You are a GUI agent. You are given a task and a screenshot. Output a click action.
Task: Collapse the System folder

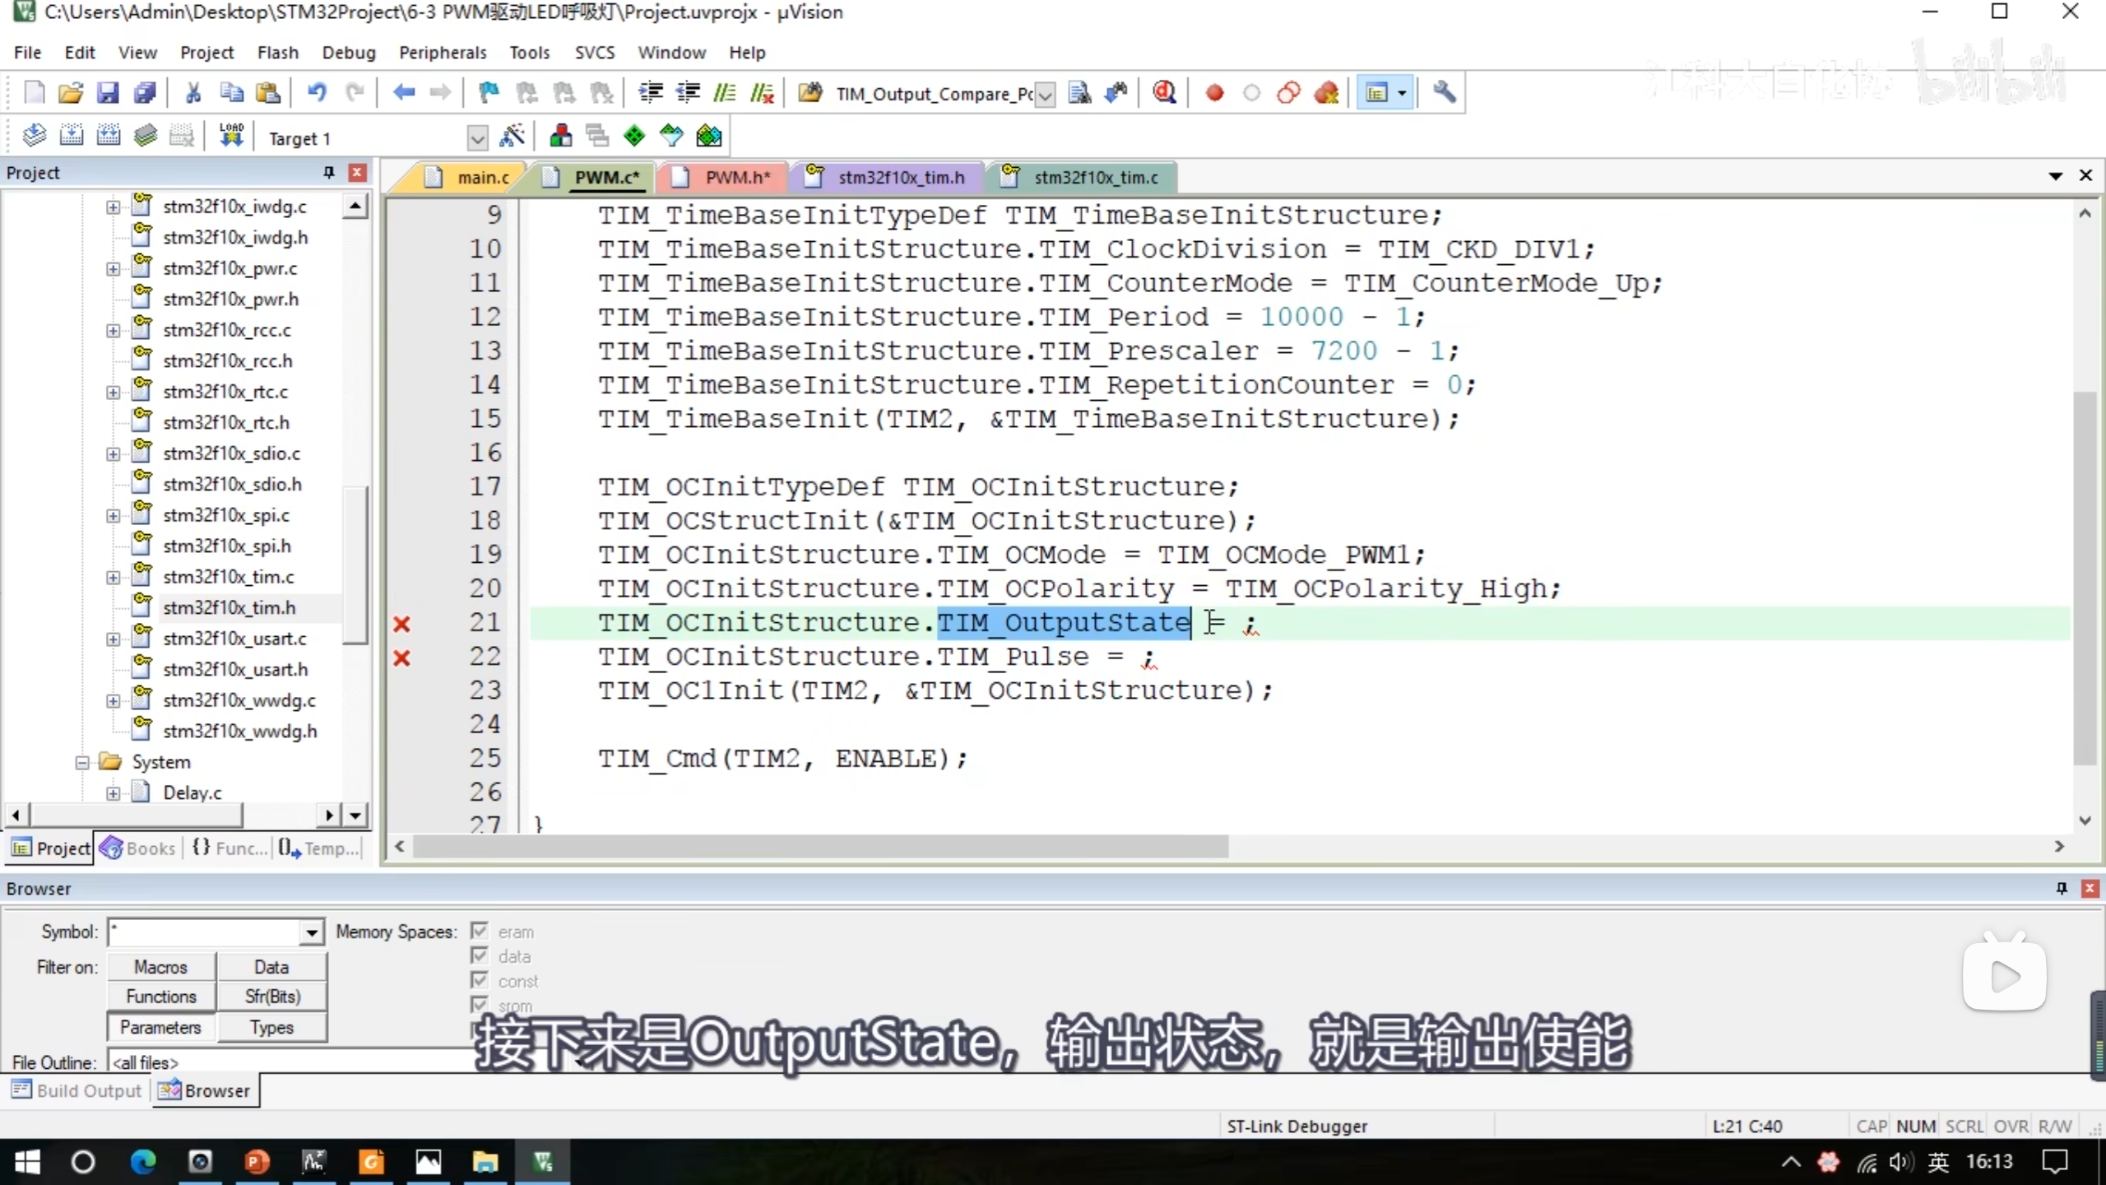(82, 762)
